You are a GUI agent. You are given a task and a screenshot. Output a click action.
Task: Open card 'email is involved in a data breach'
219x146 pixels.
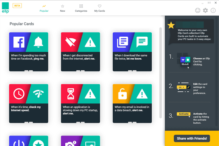point(132,103)
